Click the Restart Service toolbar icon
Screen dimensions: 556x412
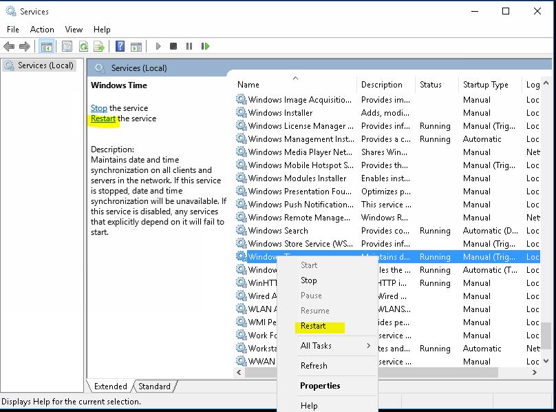pyautogui.click(x=205, y=46)
